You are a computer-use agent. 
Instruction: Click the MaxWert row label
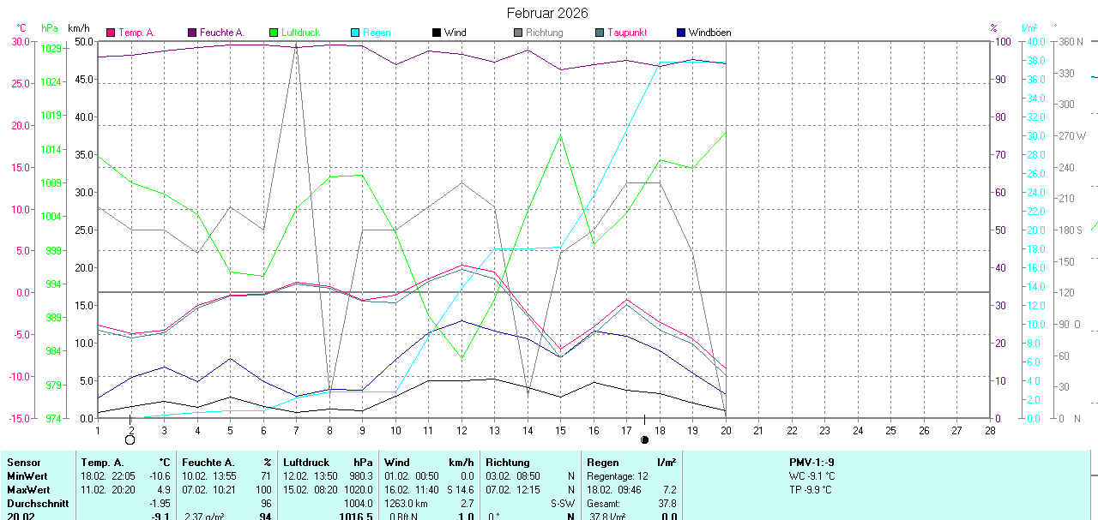(27, 490)
